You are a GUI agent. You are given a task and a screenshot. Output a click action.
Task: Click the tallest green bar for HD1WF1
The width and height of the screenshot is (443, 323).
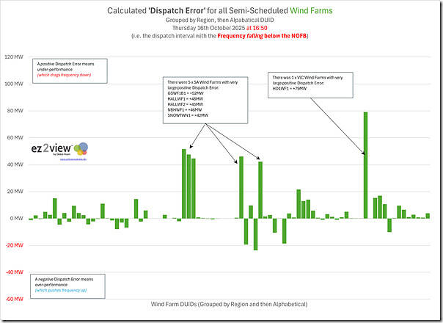(x=365, y=165)
